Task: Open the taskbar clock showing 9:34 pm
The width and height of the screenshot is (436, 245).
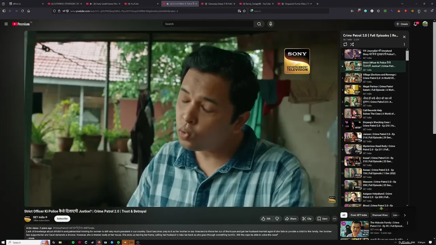Action: [421, 242]
